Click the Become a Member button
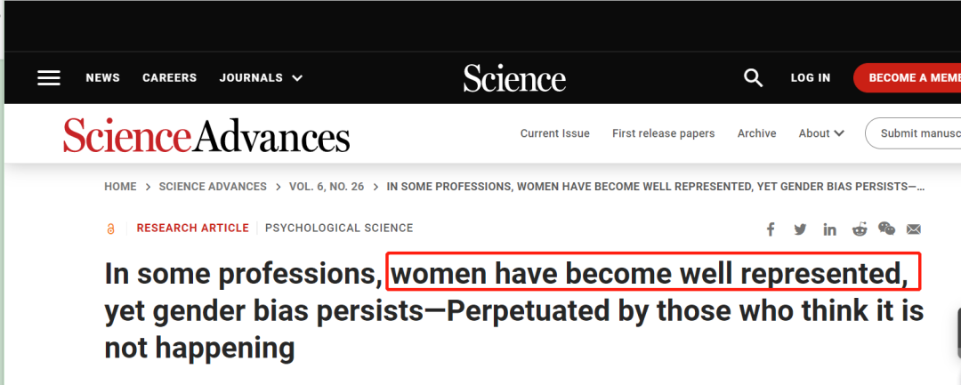The width and height of the screenshot is (961, 385). [912, 78]
